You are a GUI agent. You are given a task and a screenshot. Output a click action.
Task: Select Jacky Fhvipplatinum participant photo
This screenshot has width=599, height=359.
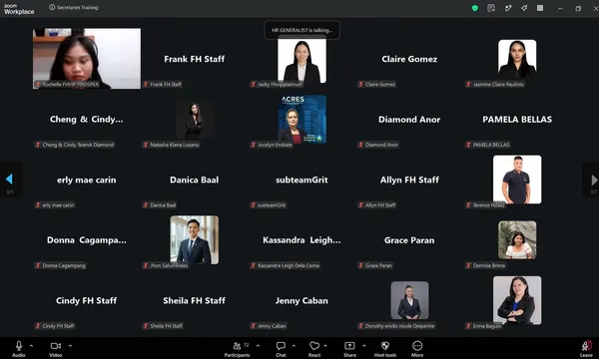(x=301, y=59)
